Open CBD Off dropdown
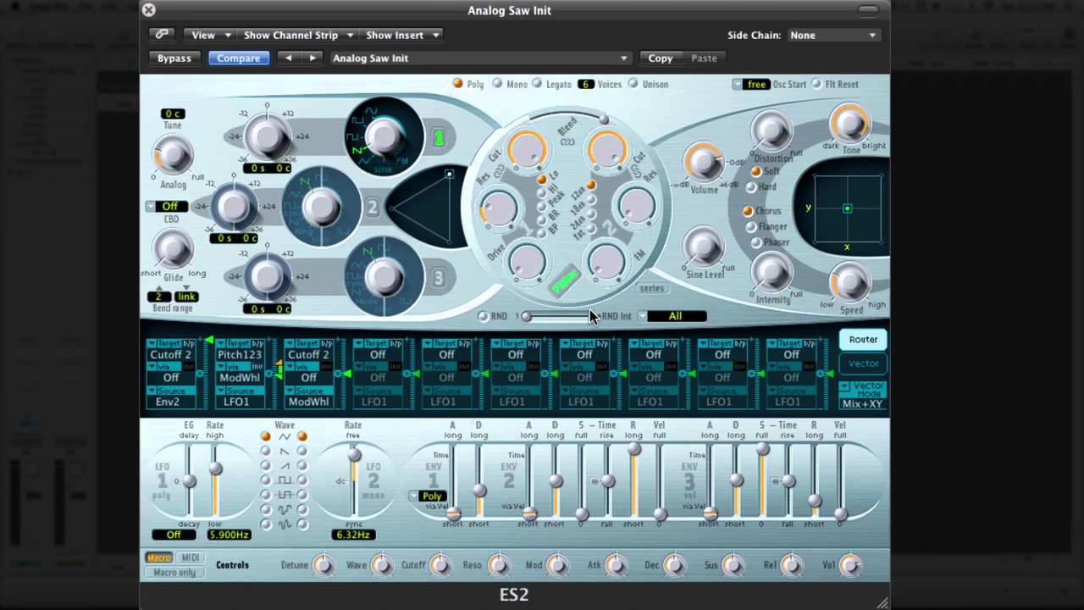 point(166,206)
